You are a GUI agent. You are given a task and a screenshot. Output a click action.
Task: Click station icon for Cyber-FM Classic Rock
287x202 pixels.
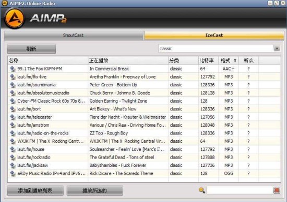pyautogui.click(x=13, y=101)
